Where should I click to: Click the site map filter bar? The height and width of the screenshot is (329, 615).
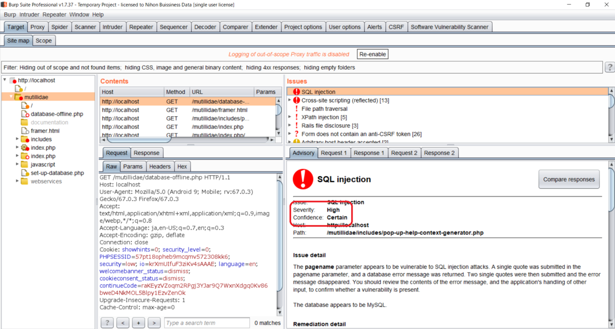click(302, 68)
